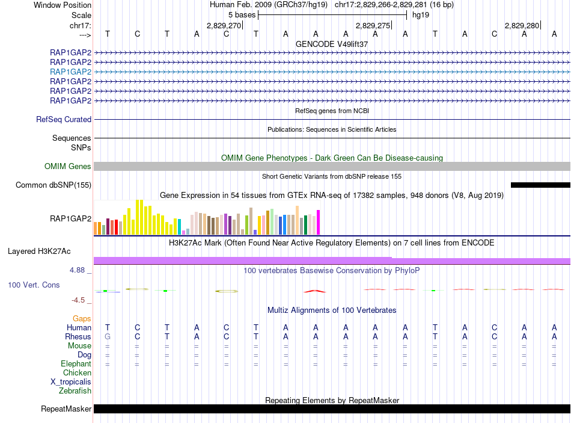Click the ---> sequence direction arrow

point(85,35)
